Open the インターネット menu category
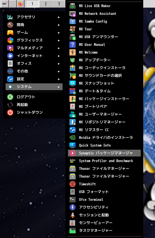 [34, 56]
